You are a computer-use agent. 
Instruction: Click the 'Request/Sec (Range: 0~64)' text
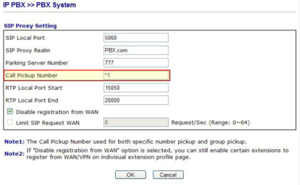click(x=210, y=123)
